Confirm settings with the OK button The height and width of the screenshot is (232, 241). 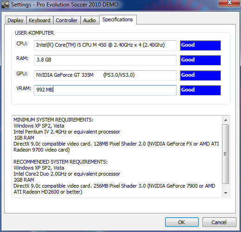click(182, 222)
